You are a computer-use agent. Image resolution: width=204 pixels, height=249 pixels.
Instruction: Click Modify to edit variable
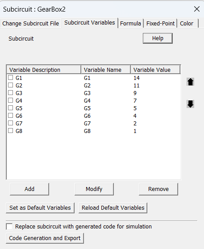pyautogui.click(x=94, y=189)
